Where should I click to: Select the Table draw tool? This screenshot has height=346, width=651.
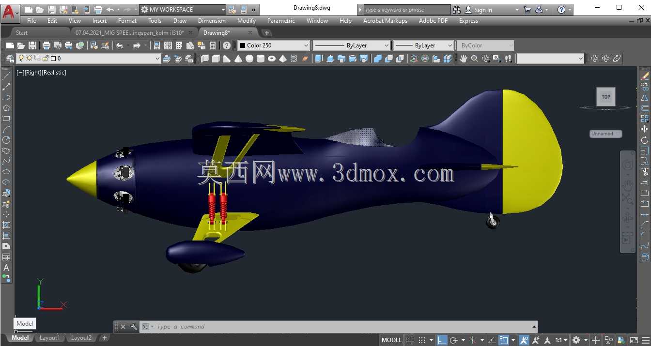6,257
